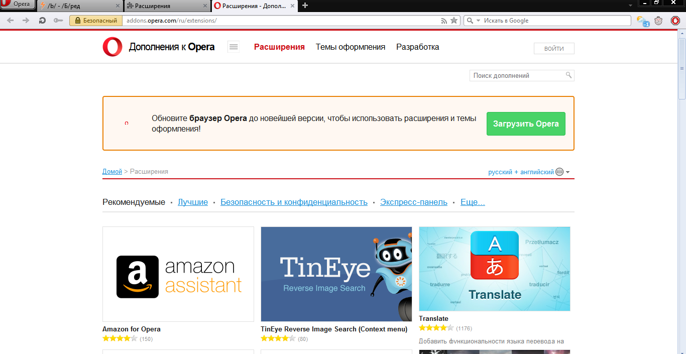This screenshot has height=354, width=686.
Task: Click the magnifier in Поиск дополнений field
Action: click(568, 75)
